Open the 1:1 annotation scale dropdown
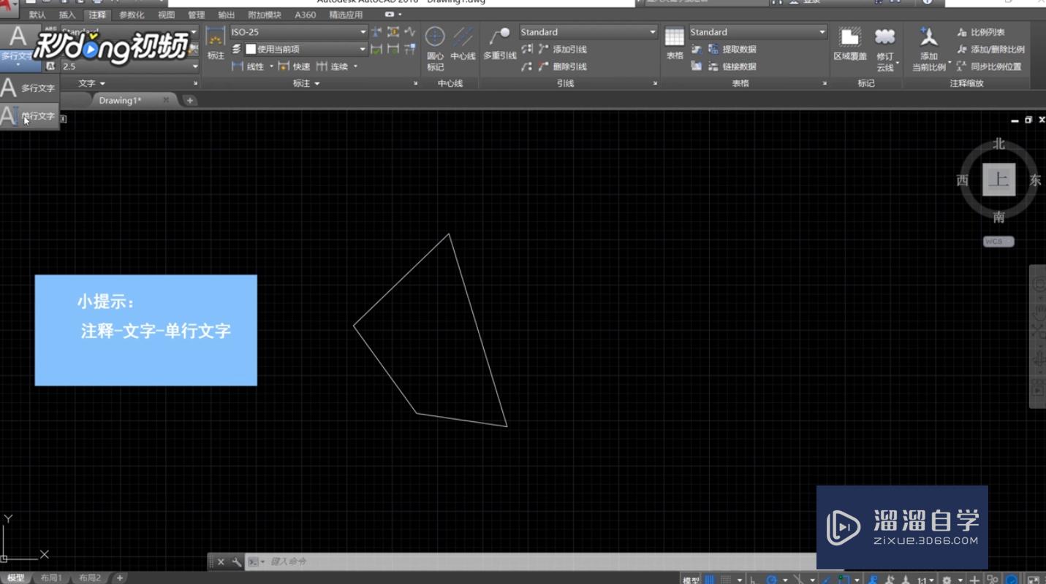This screenshot has height=584, width=1046. click(925, 580)
